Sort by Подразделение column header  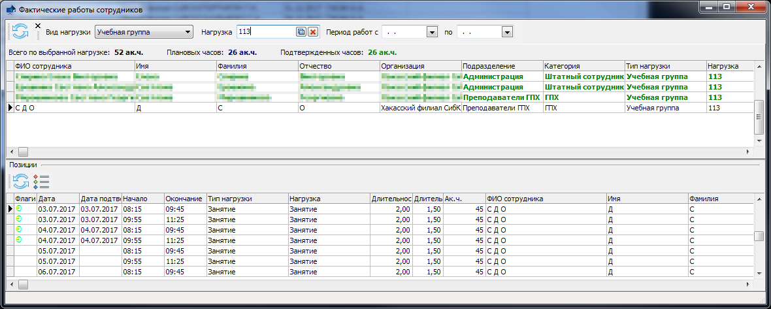tap(502, 66)
